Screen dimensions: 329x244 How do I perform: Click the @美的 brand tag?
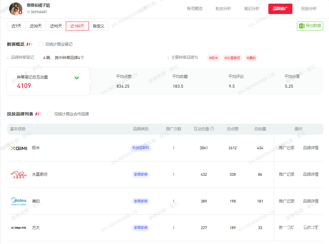point(251,58)
